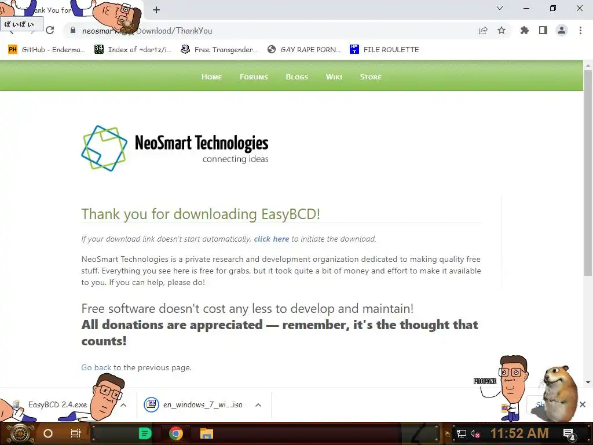This screenshot has width=593, height=445.
Task: Follow the 'Go back' link
Action: click(x=96, y=367)
